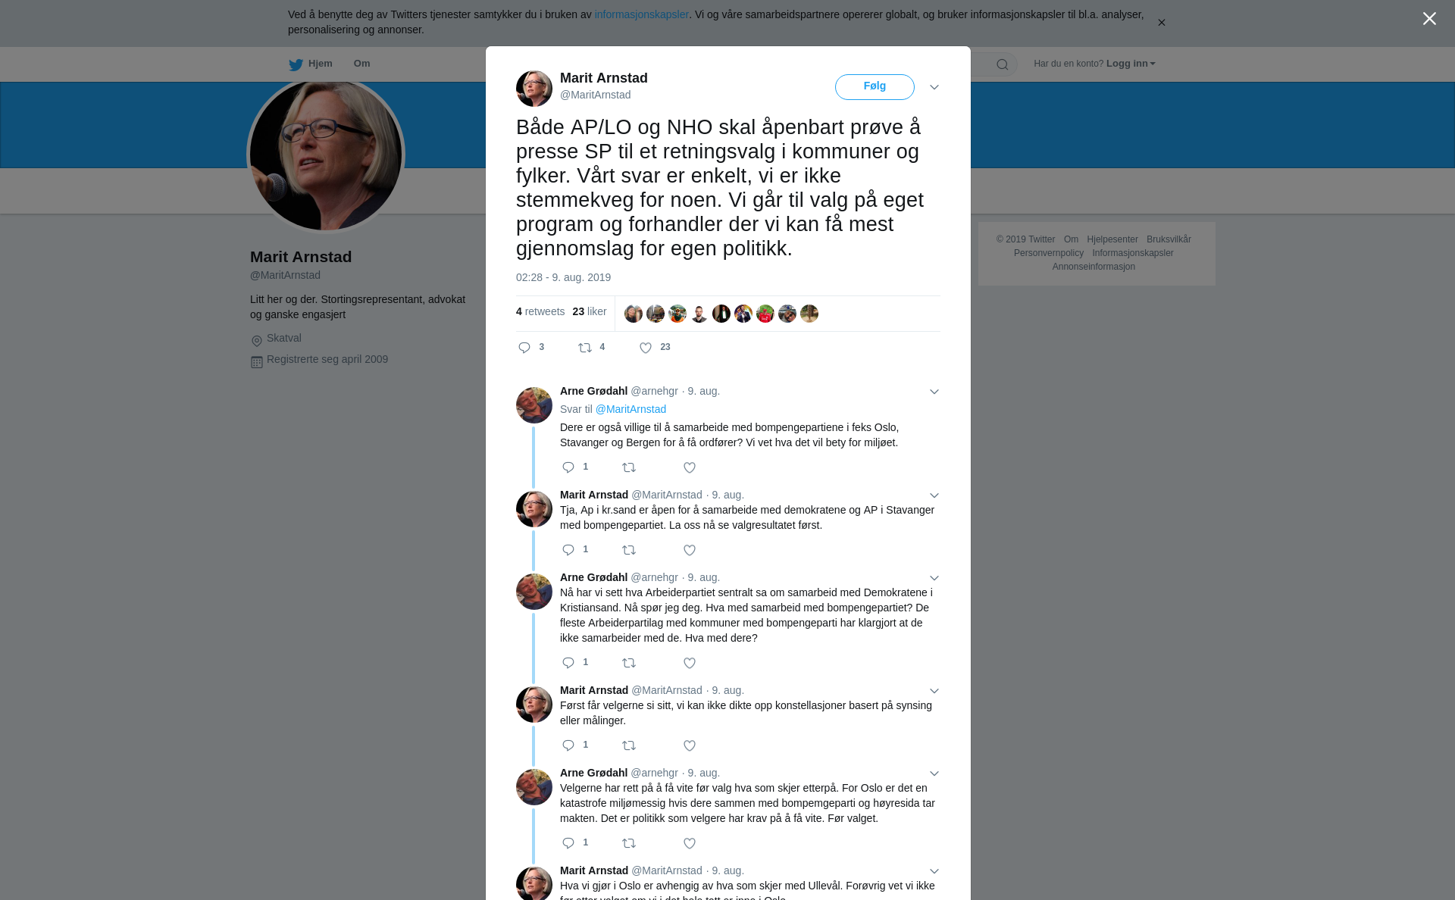
Task: Retweet Marit's reply mentioning kr.sand
Action: pyautogui.click(x=629, y=550)
